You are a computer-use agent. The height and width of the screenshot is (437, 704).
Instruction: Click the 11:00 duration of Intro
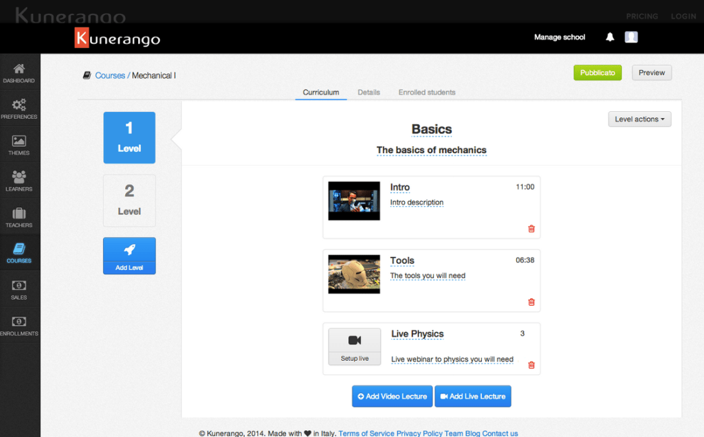pos(525,187)
